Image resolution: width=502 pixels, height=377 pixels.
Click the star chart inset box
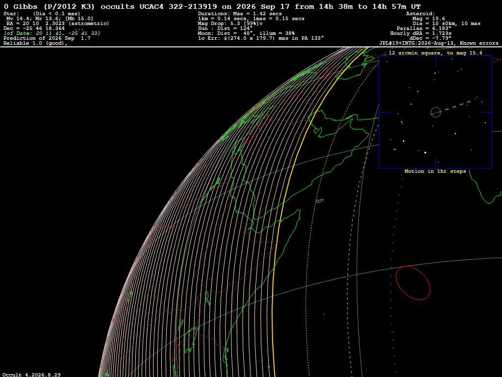pos(435,112)
